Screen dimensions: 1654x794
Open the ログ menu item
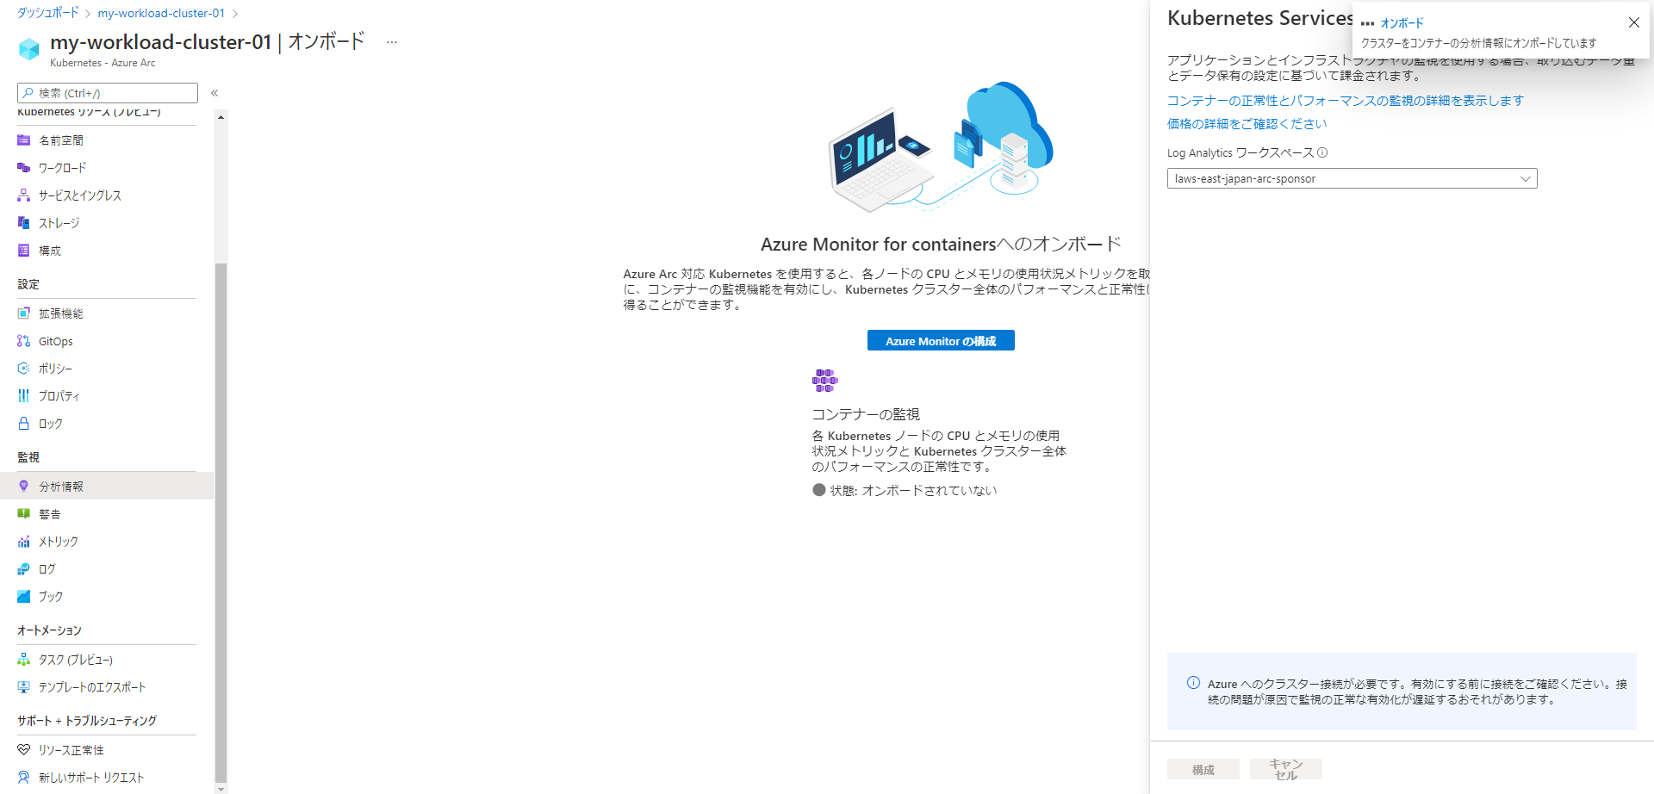(x=107, y=569)
